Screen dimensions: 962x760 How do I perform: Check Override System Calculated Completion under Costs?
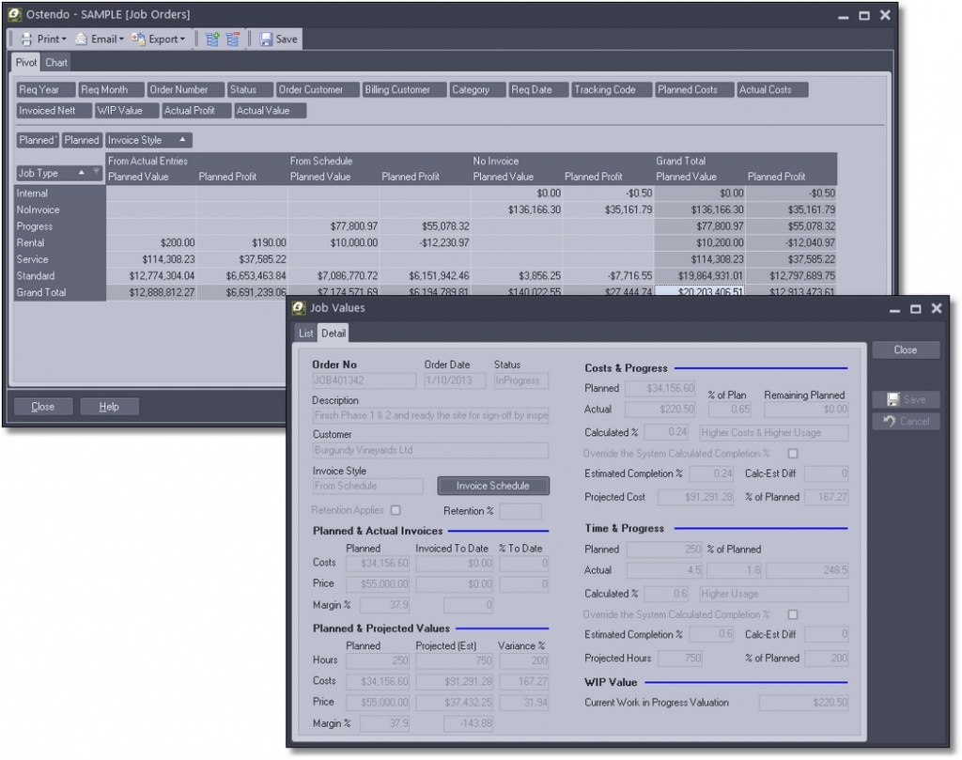point(792,454)
